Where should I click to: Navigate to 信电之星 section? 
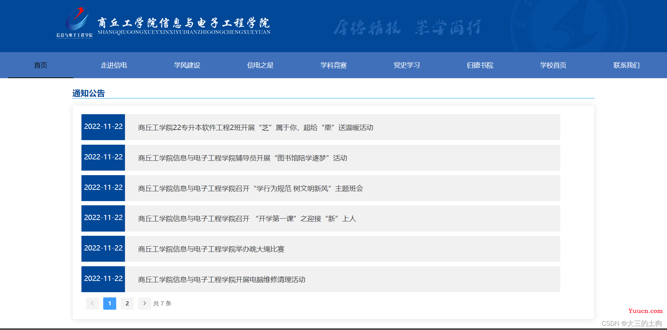click(x=260, y=65)
